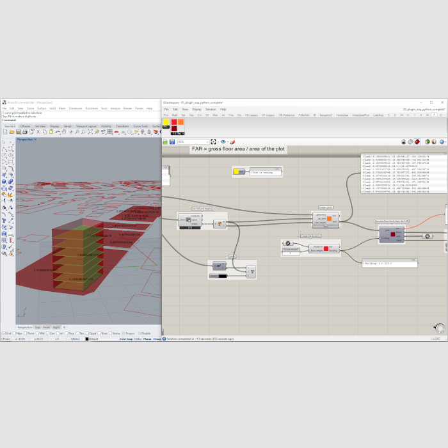Image resolution: width=448 pixels, height=448 pixels.
Task: Open the Perspective viewport dropdown arrow
Action: (35, 139)
